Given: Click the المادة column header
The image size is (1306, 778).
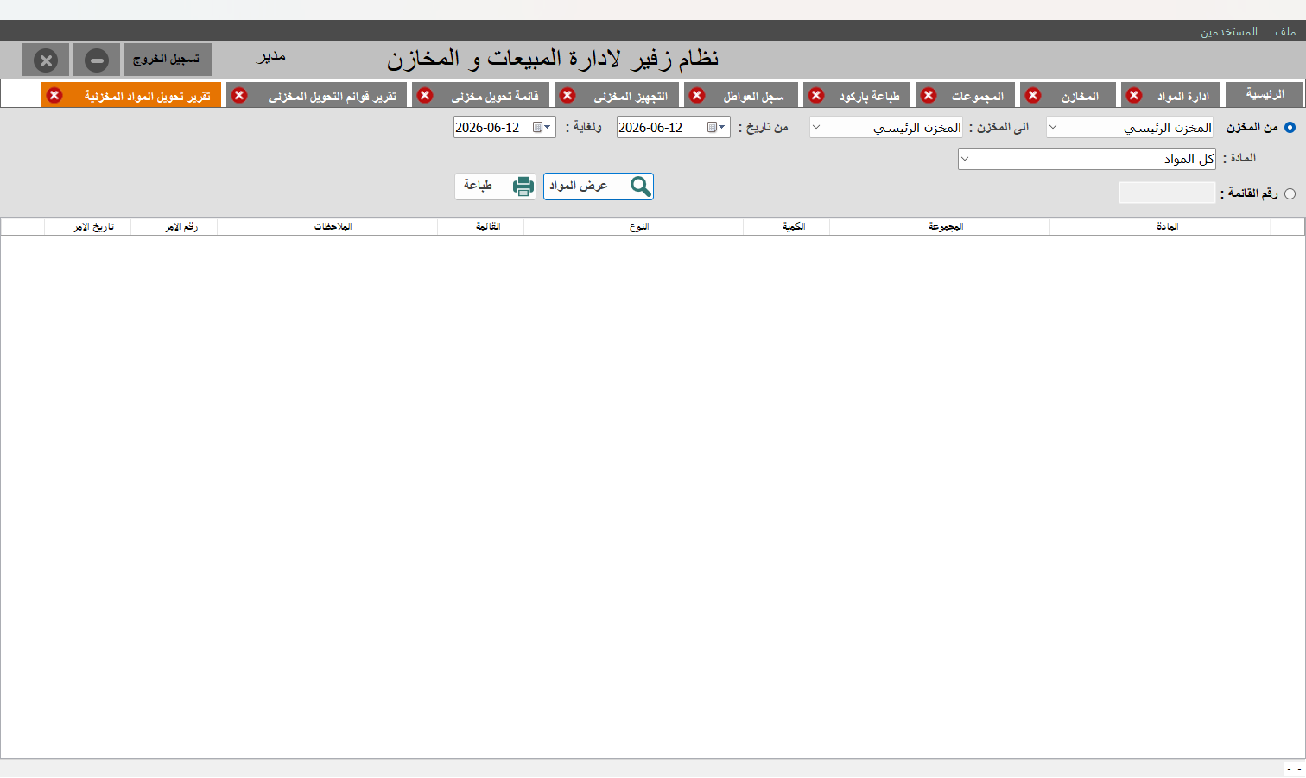Looking at the screenshot, I should pos(1160,226).
